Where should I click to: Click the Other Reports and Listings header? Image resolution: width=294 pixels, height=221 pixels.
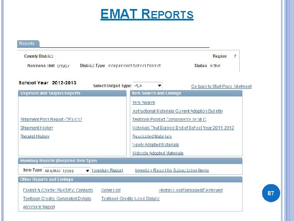pyautogui.click(x=130, y=180)
